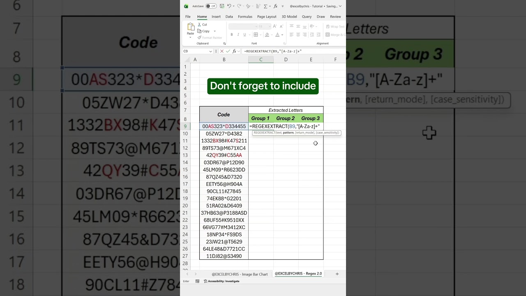Switch to the Review tab
Viewport: 526px width, 296px height.
point(335,16)
